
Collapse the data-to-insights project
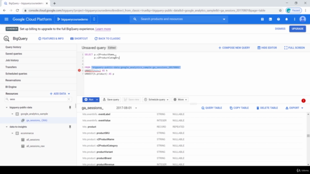tap(6, 127)
